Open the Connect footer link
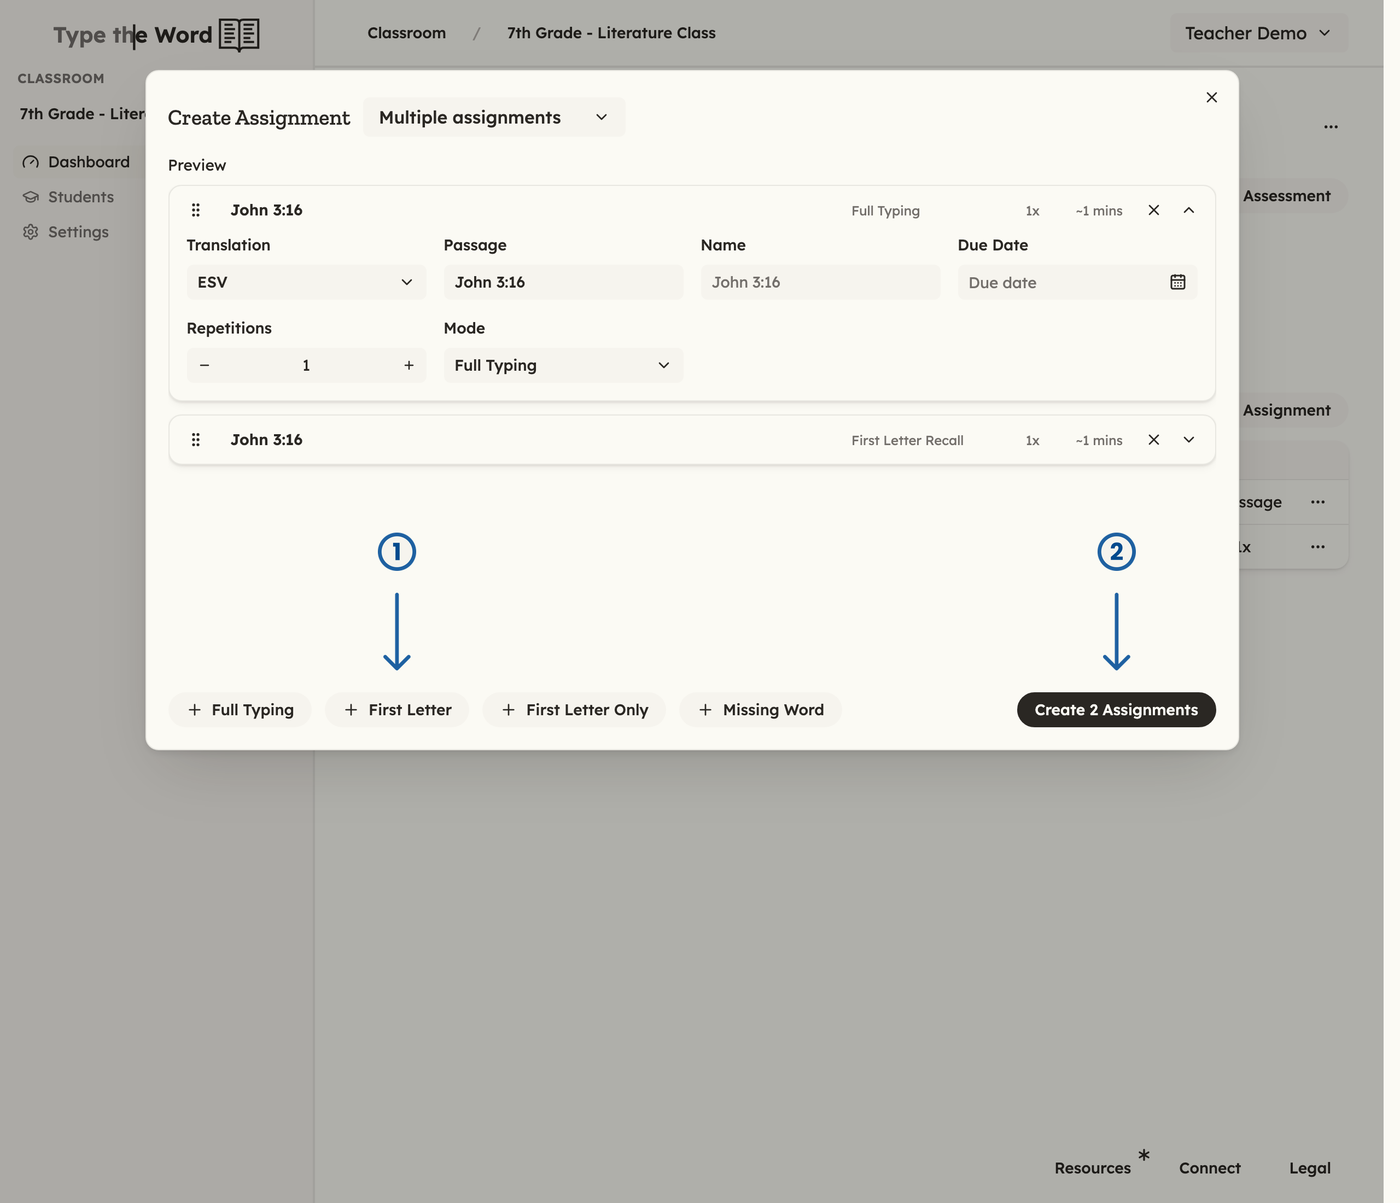1400x1203 pixels. point(1210,1168)
